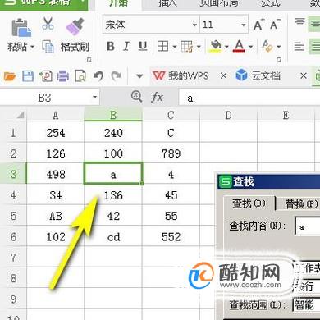Increase font size with A+ button
This screenshot has width=320, height=320.
click(x=258, y=25)
